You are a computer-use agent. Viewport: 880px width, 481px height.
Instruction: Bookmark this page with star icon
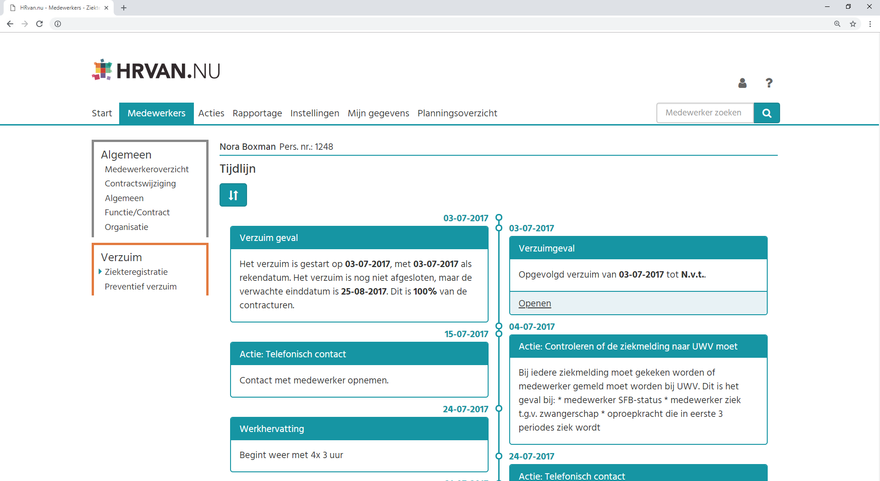(853, 24)
